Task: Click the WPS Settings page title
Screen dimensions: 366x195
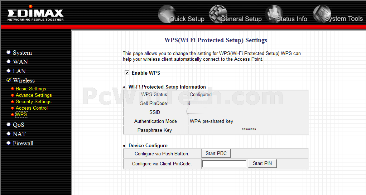Action: tap(216, 40)
